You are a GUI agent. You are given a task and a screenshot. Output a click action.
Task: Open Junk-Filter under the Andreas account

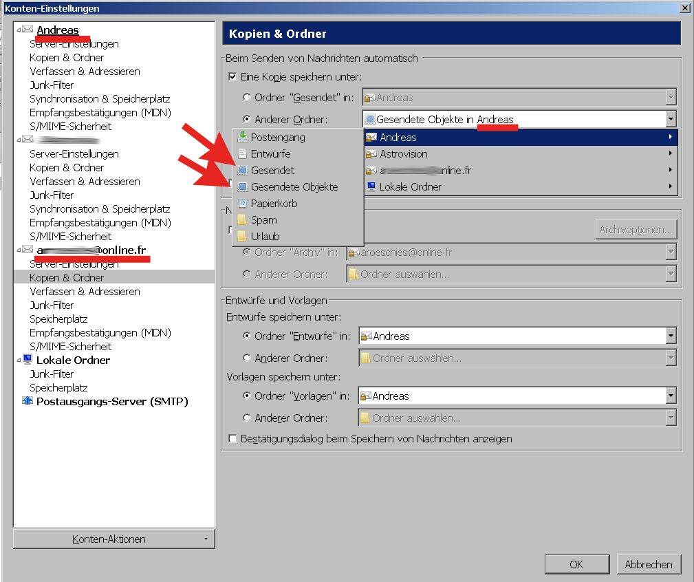[x=52, y=85]
